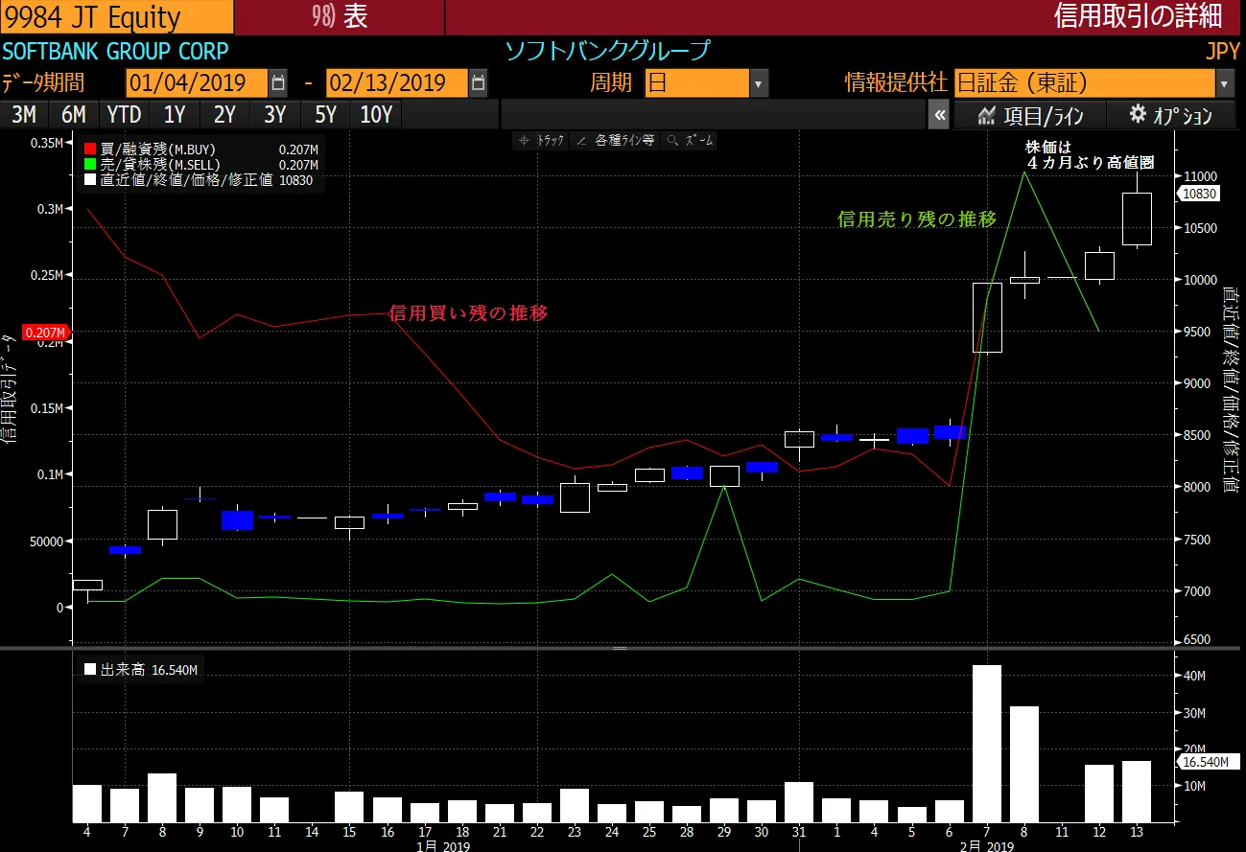Viewport: 1246px width, 852px height.
Task: Choose the 3M time range
Action: click(x=24, y=115)
